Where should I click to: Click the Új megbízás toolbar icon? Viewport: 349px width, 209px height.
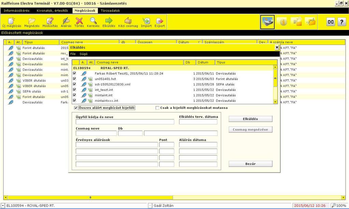(x=12, y=21)
